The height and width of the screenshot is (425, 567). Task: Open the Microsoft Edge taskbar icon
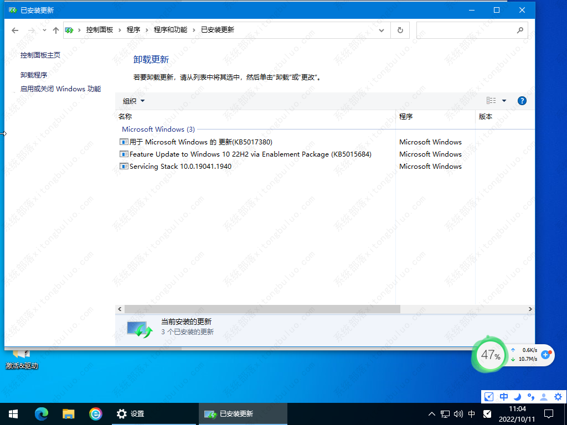click(42, 413)
